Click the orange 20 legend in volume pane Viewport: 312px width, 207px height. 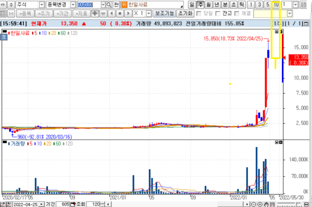(47, 144)
